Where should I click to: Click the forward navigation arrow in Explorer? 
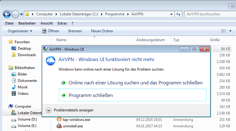click(15, 14)
